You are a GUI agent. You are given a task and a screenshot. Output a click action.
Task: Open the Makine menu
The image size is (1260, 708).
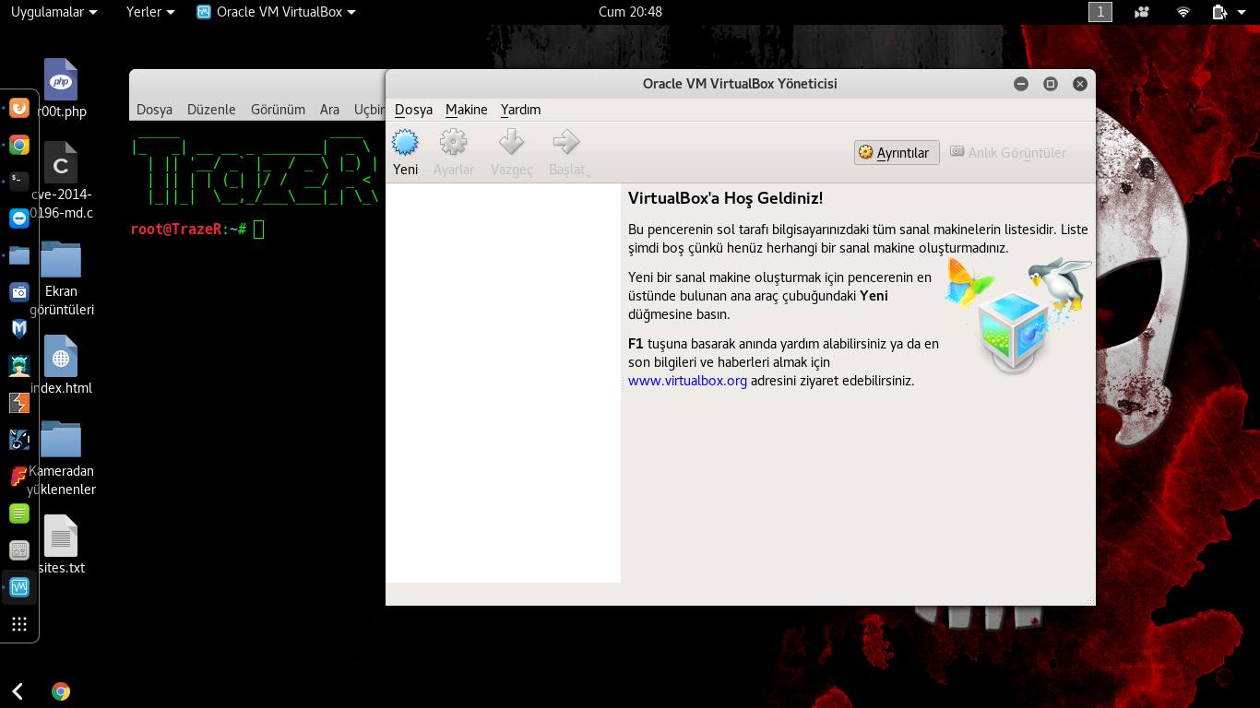[466, 110]
